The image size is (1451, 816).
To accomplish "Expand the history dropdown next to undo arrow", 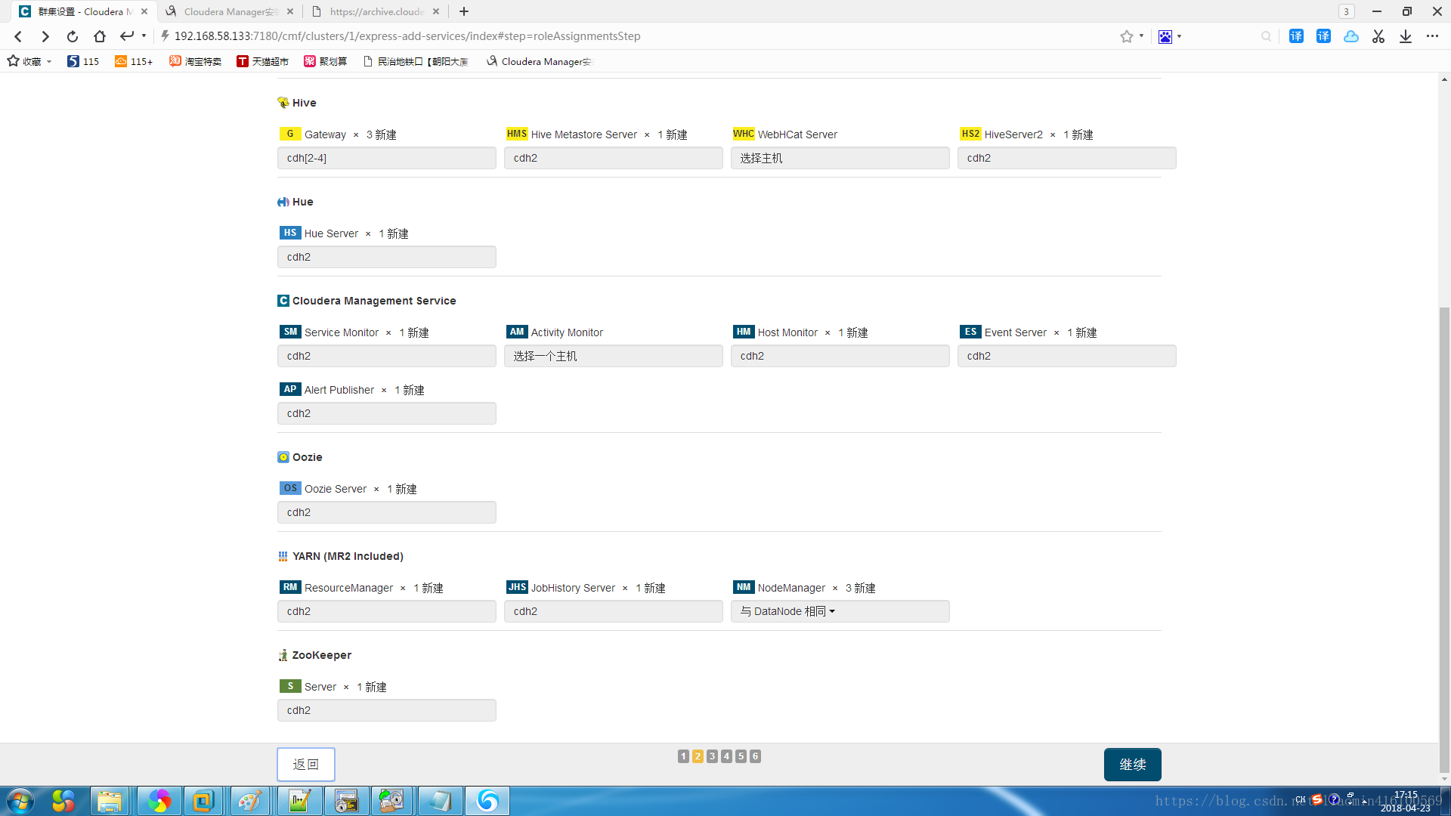I will tap(144, 36).
